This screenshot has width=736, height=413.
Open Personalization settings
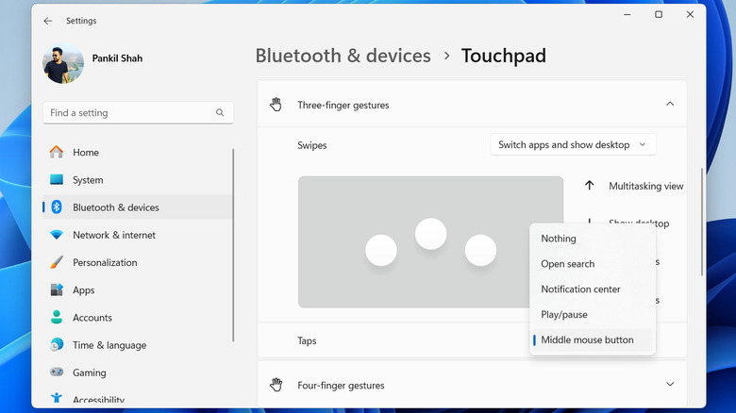(105, 263)
